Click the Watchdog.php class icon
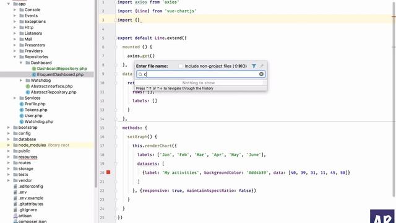The width and height of the screenshot is (396, 223). tap(22, 121)
